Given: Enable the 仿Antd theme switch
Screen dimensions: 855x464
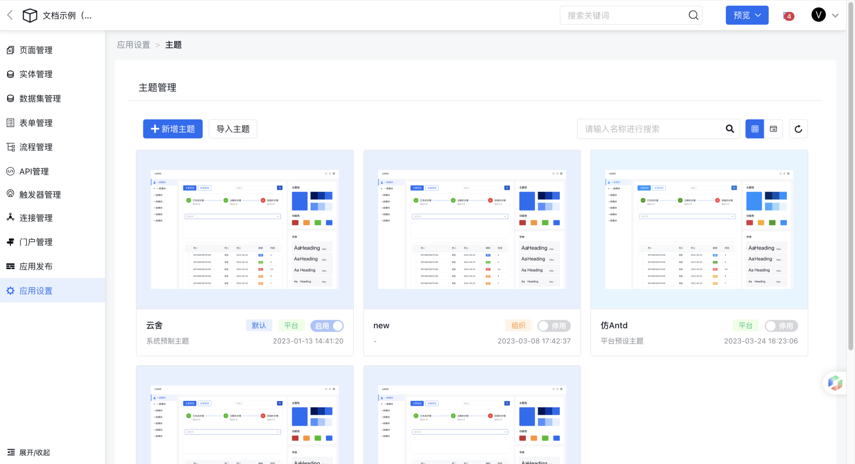Looking at the screenshot, I should 781,326.
